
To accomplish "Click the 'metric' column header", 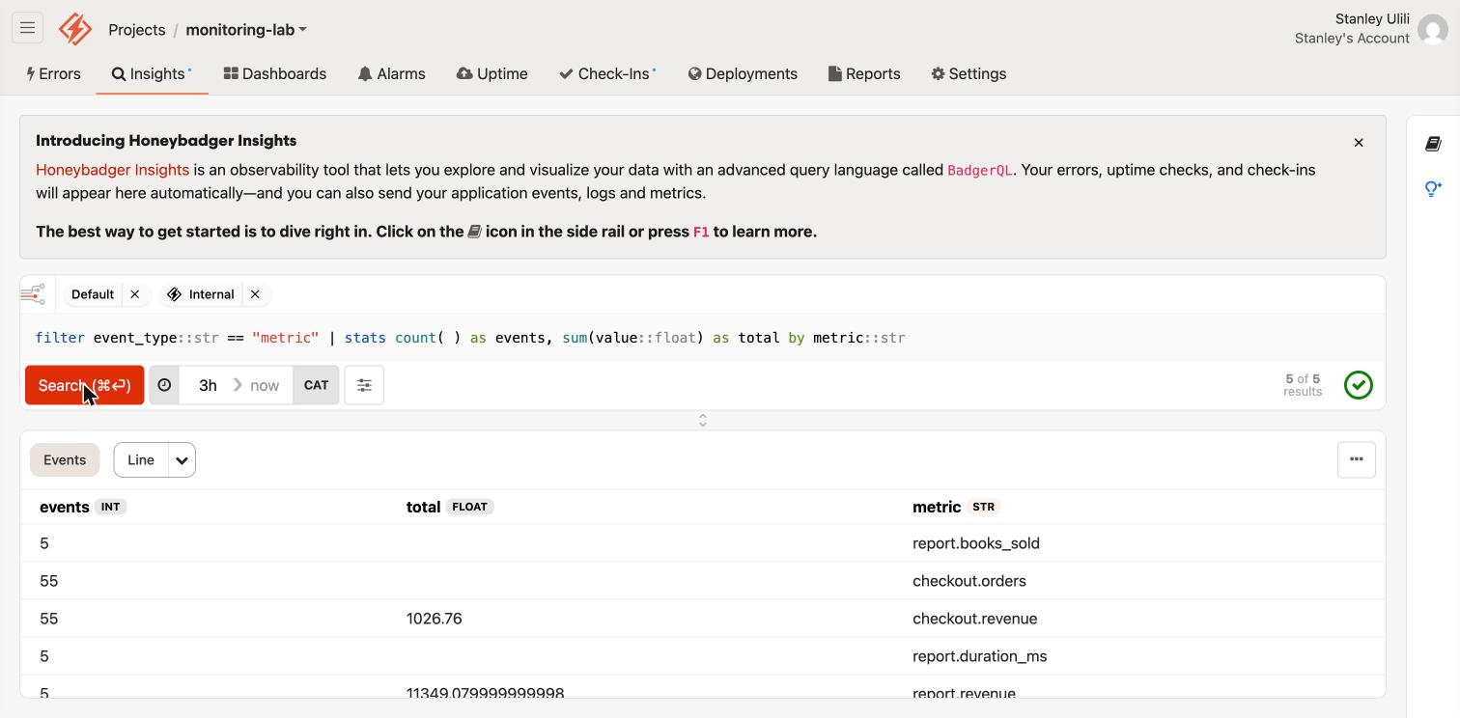I will [x=937, y=507].
